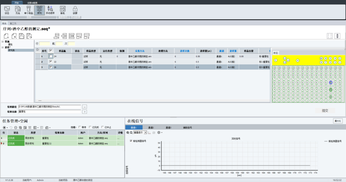
Task: Toggle hide 已中止 tasks checkbox
Action: tap(103, 127)
